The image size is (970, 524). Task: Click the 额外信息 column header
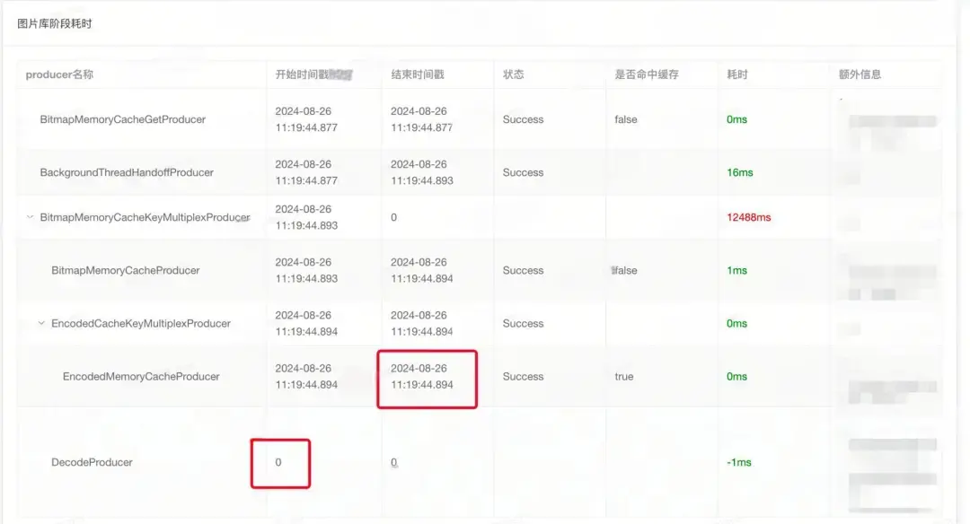pyautogui.click(x=860, y=74)
